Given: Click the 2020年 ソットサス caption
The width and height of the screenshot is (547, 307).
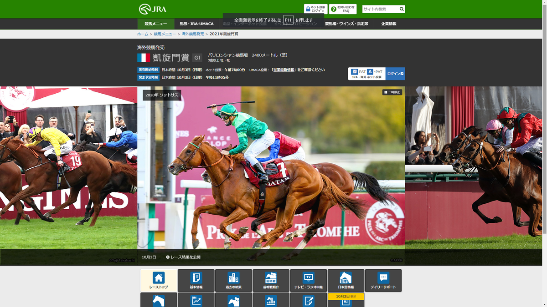Looking at the screenshot, I should click(162, 95).
